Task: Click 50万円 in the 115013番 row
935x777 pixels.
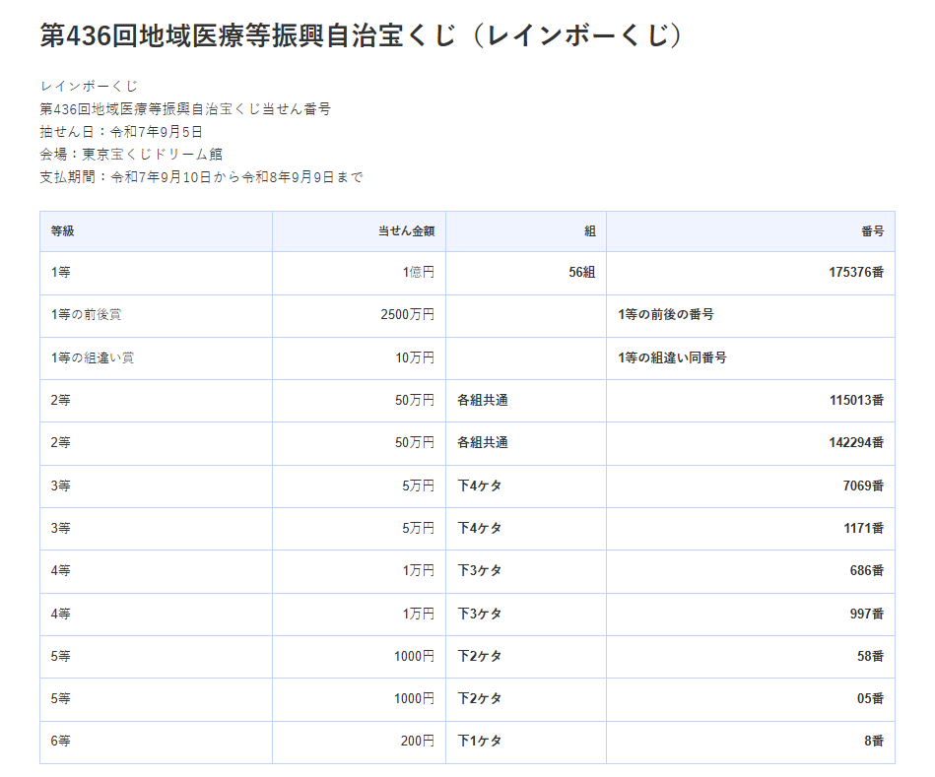Action: tap(415, 401)
